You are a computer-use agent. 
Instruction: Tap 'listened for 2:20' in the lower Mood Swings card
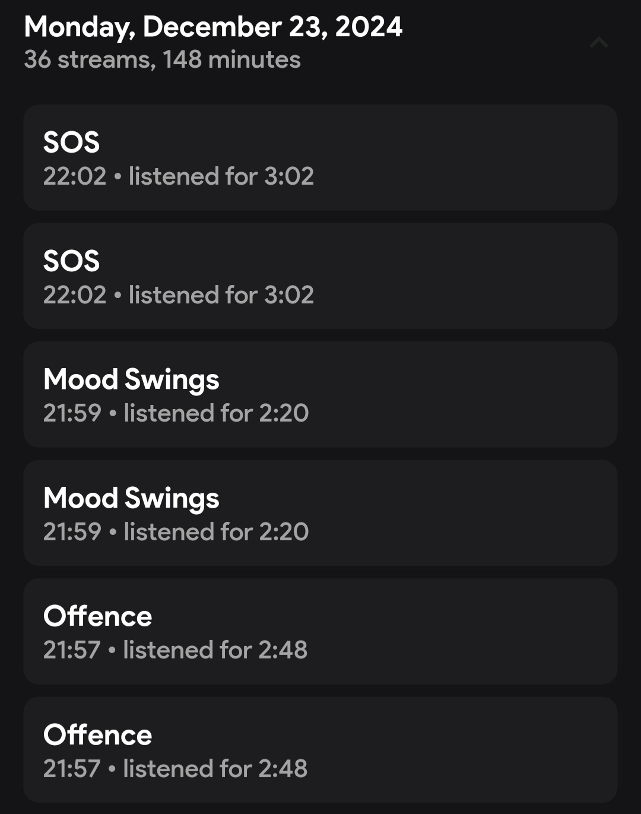coord(216,532)
